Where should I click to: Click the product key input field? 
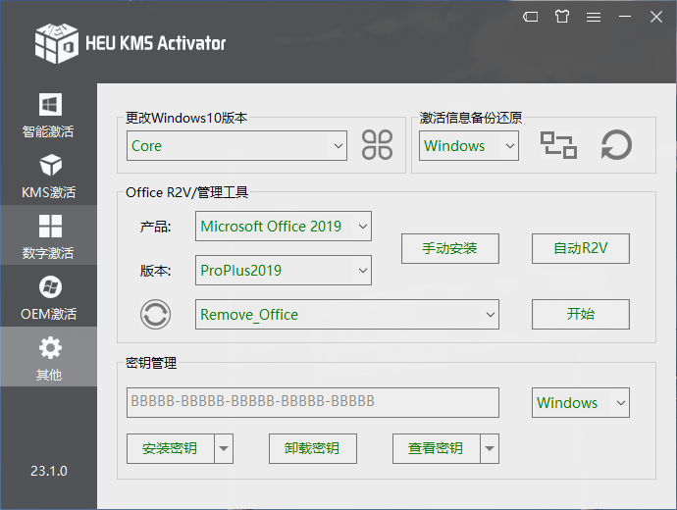pyautogui.click(x=312, y=402)
